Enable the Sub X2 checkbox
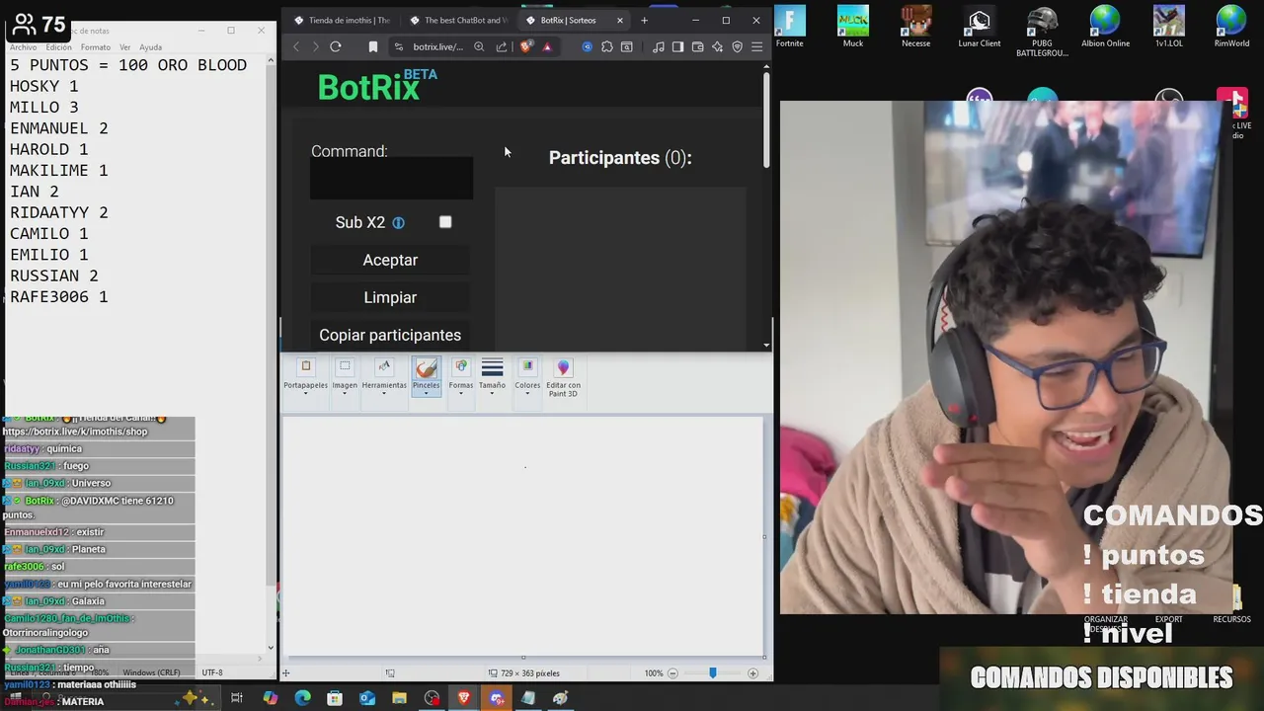 (445, 222)
